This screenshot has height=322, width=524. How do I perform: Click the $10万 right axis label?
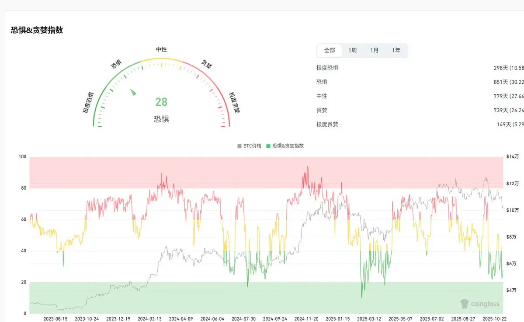(x=513, y=211)
